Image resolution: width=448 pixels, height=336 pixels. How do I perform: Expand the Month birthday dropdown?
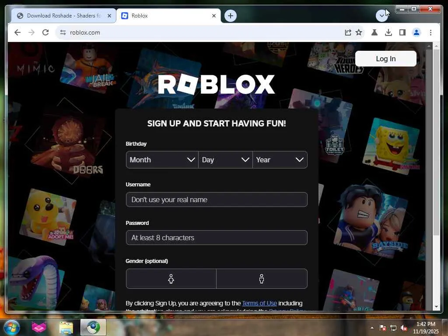pos(162,160)
